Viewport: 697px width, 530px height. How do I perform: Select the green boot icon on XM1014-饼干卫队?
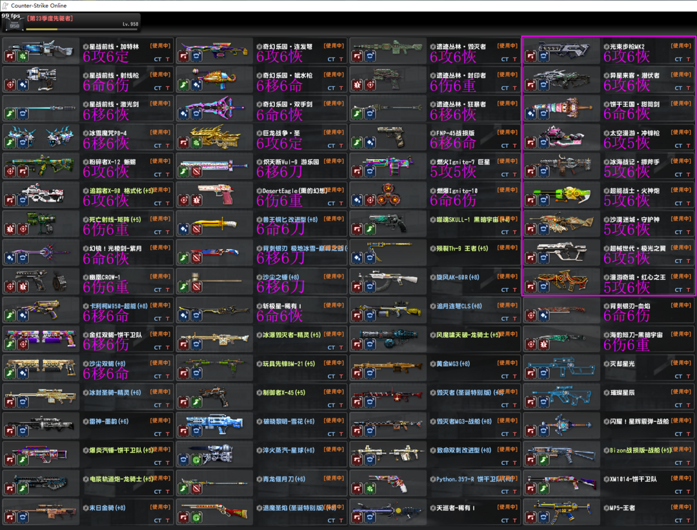pyautogui.click(x=543, y=489)
